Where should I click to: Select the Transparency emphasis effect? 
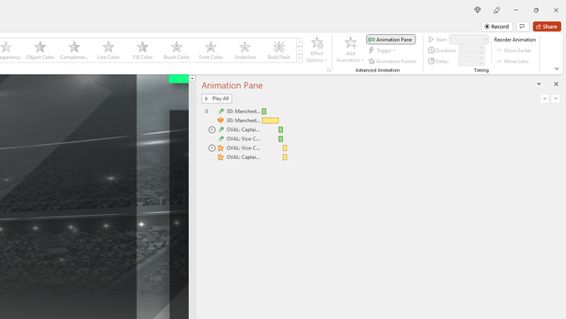pyautogui.click(x=9, y=50)
